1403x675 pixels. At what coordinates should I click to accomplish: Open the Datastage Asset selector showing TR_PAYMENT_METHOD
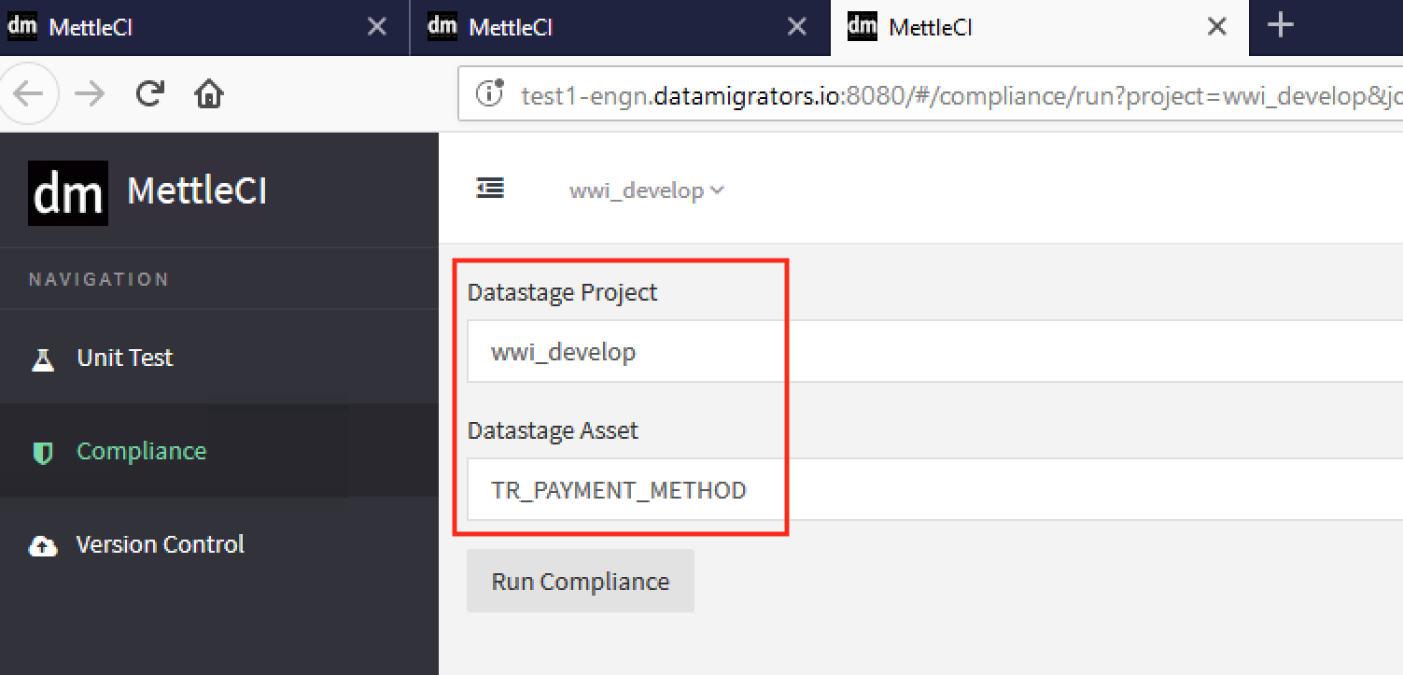(x=624, y=489)
